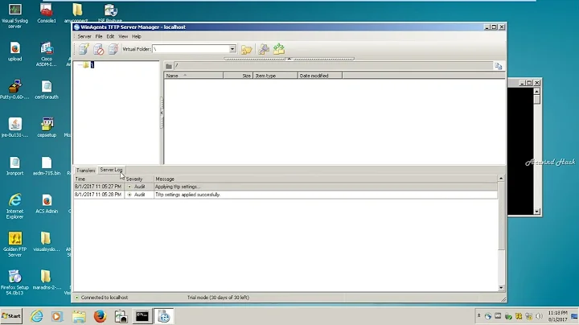
Task: Click the log scrollbar up arrow
Action: pyautogui.click(x=501, y=179)
